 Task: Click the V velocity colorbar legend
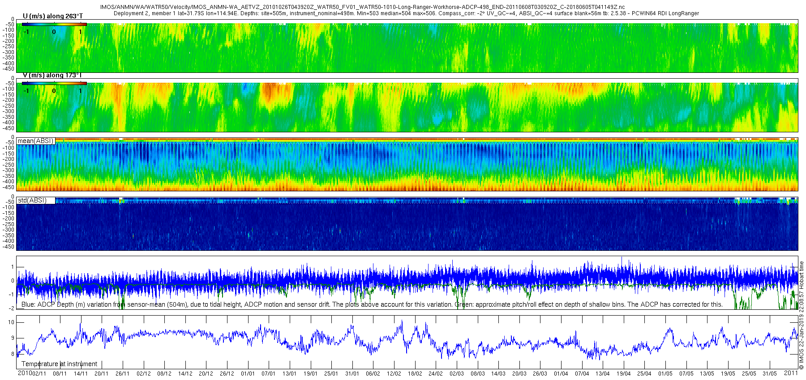(54, 88)
